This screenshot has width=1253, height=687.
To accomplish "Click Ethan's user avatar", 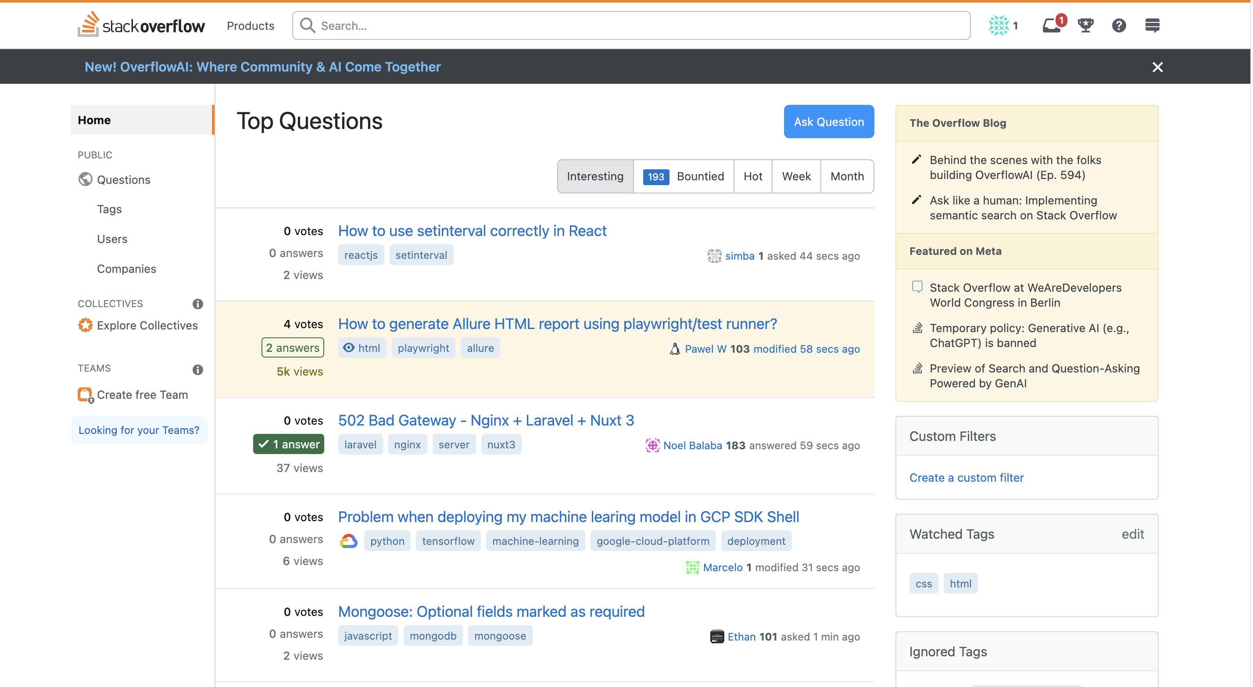I will [x=717, y=637].
